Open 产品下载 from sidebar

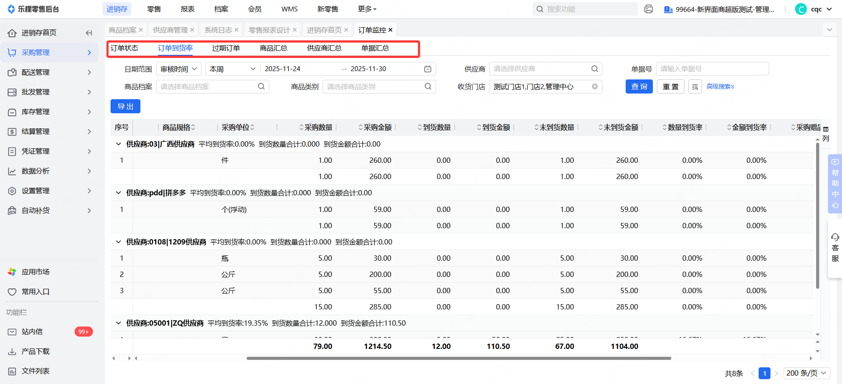36,352
